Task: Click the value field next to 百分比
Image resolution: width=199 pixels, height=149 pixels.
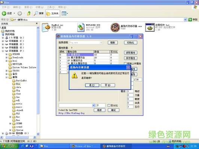Action: pyautogui.click(x=101, y=105)
